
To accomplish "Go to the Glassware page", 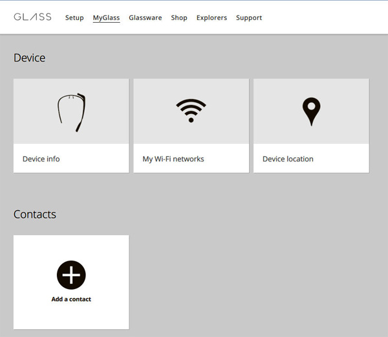I will [145, 17].
